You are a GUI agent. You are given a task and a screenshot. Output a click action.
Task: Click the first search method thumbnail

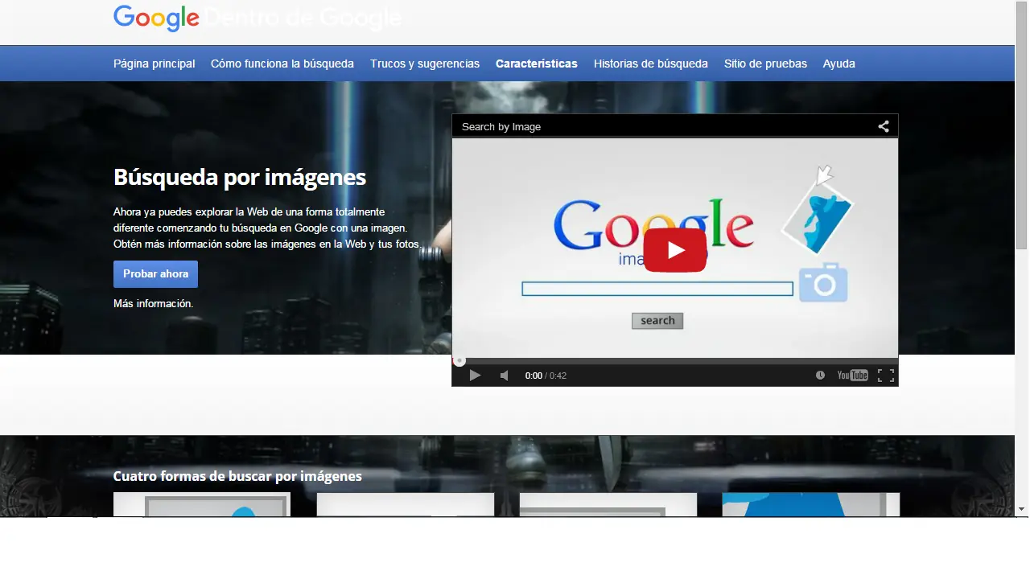click(x=202, y=505)
